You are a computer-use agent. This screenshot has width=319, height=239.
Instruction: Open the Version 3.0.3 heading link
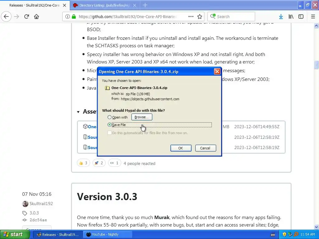[x=107, y=197]
